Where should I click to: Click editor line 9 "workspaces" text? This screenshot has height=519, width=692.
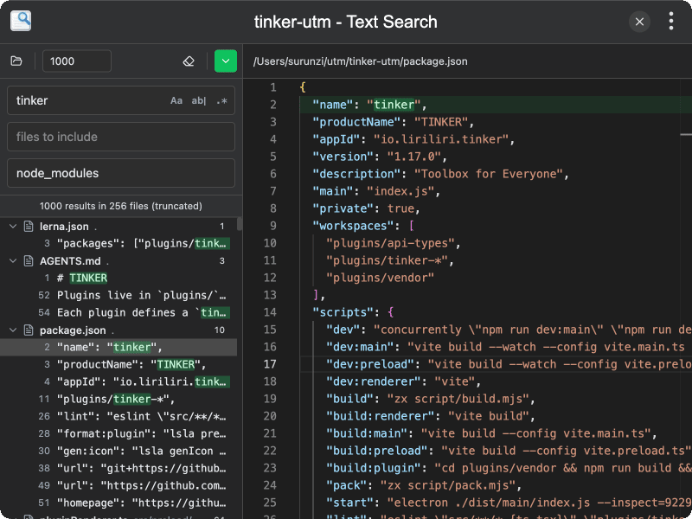click(362, 226)
